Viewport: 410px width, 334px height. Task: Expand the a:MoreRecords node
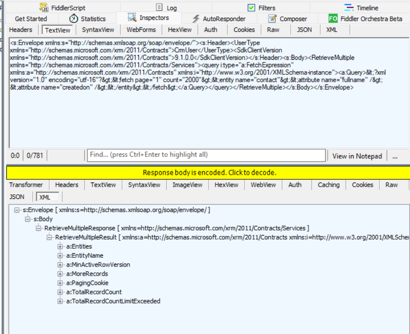(x=60, y=274)
